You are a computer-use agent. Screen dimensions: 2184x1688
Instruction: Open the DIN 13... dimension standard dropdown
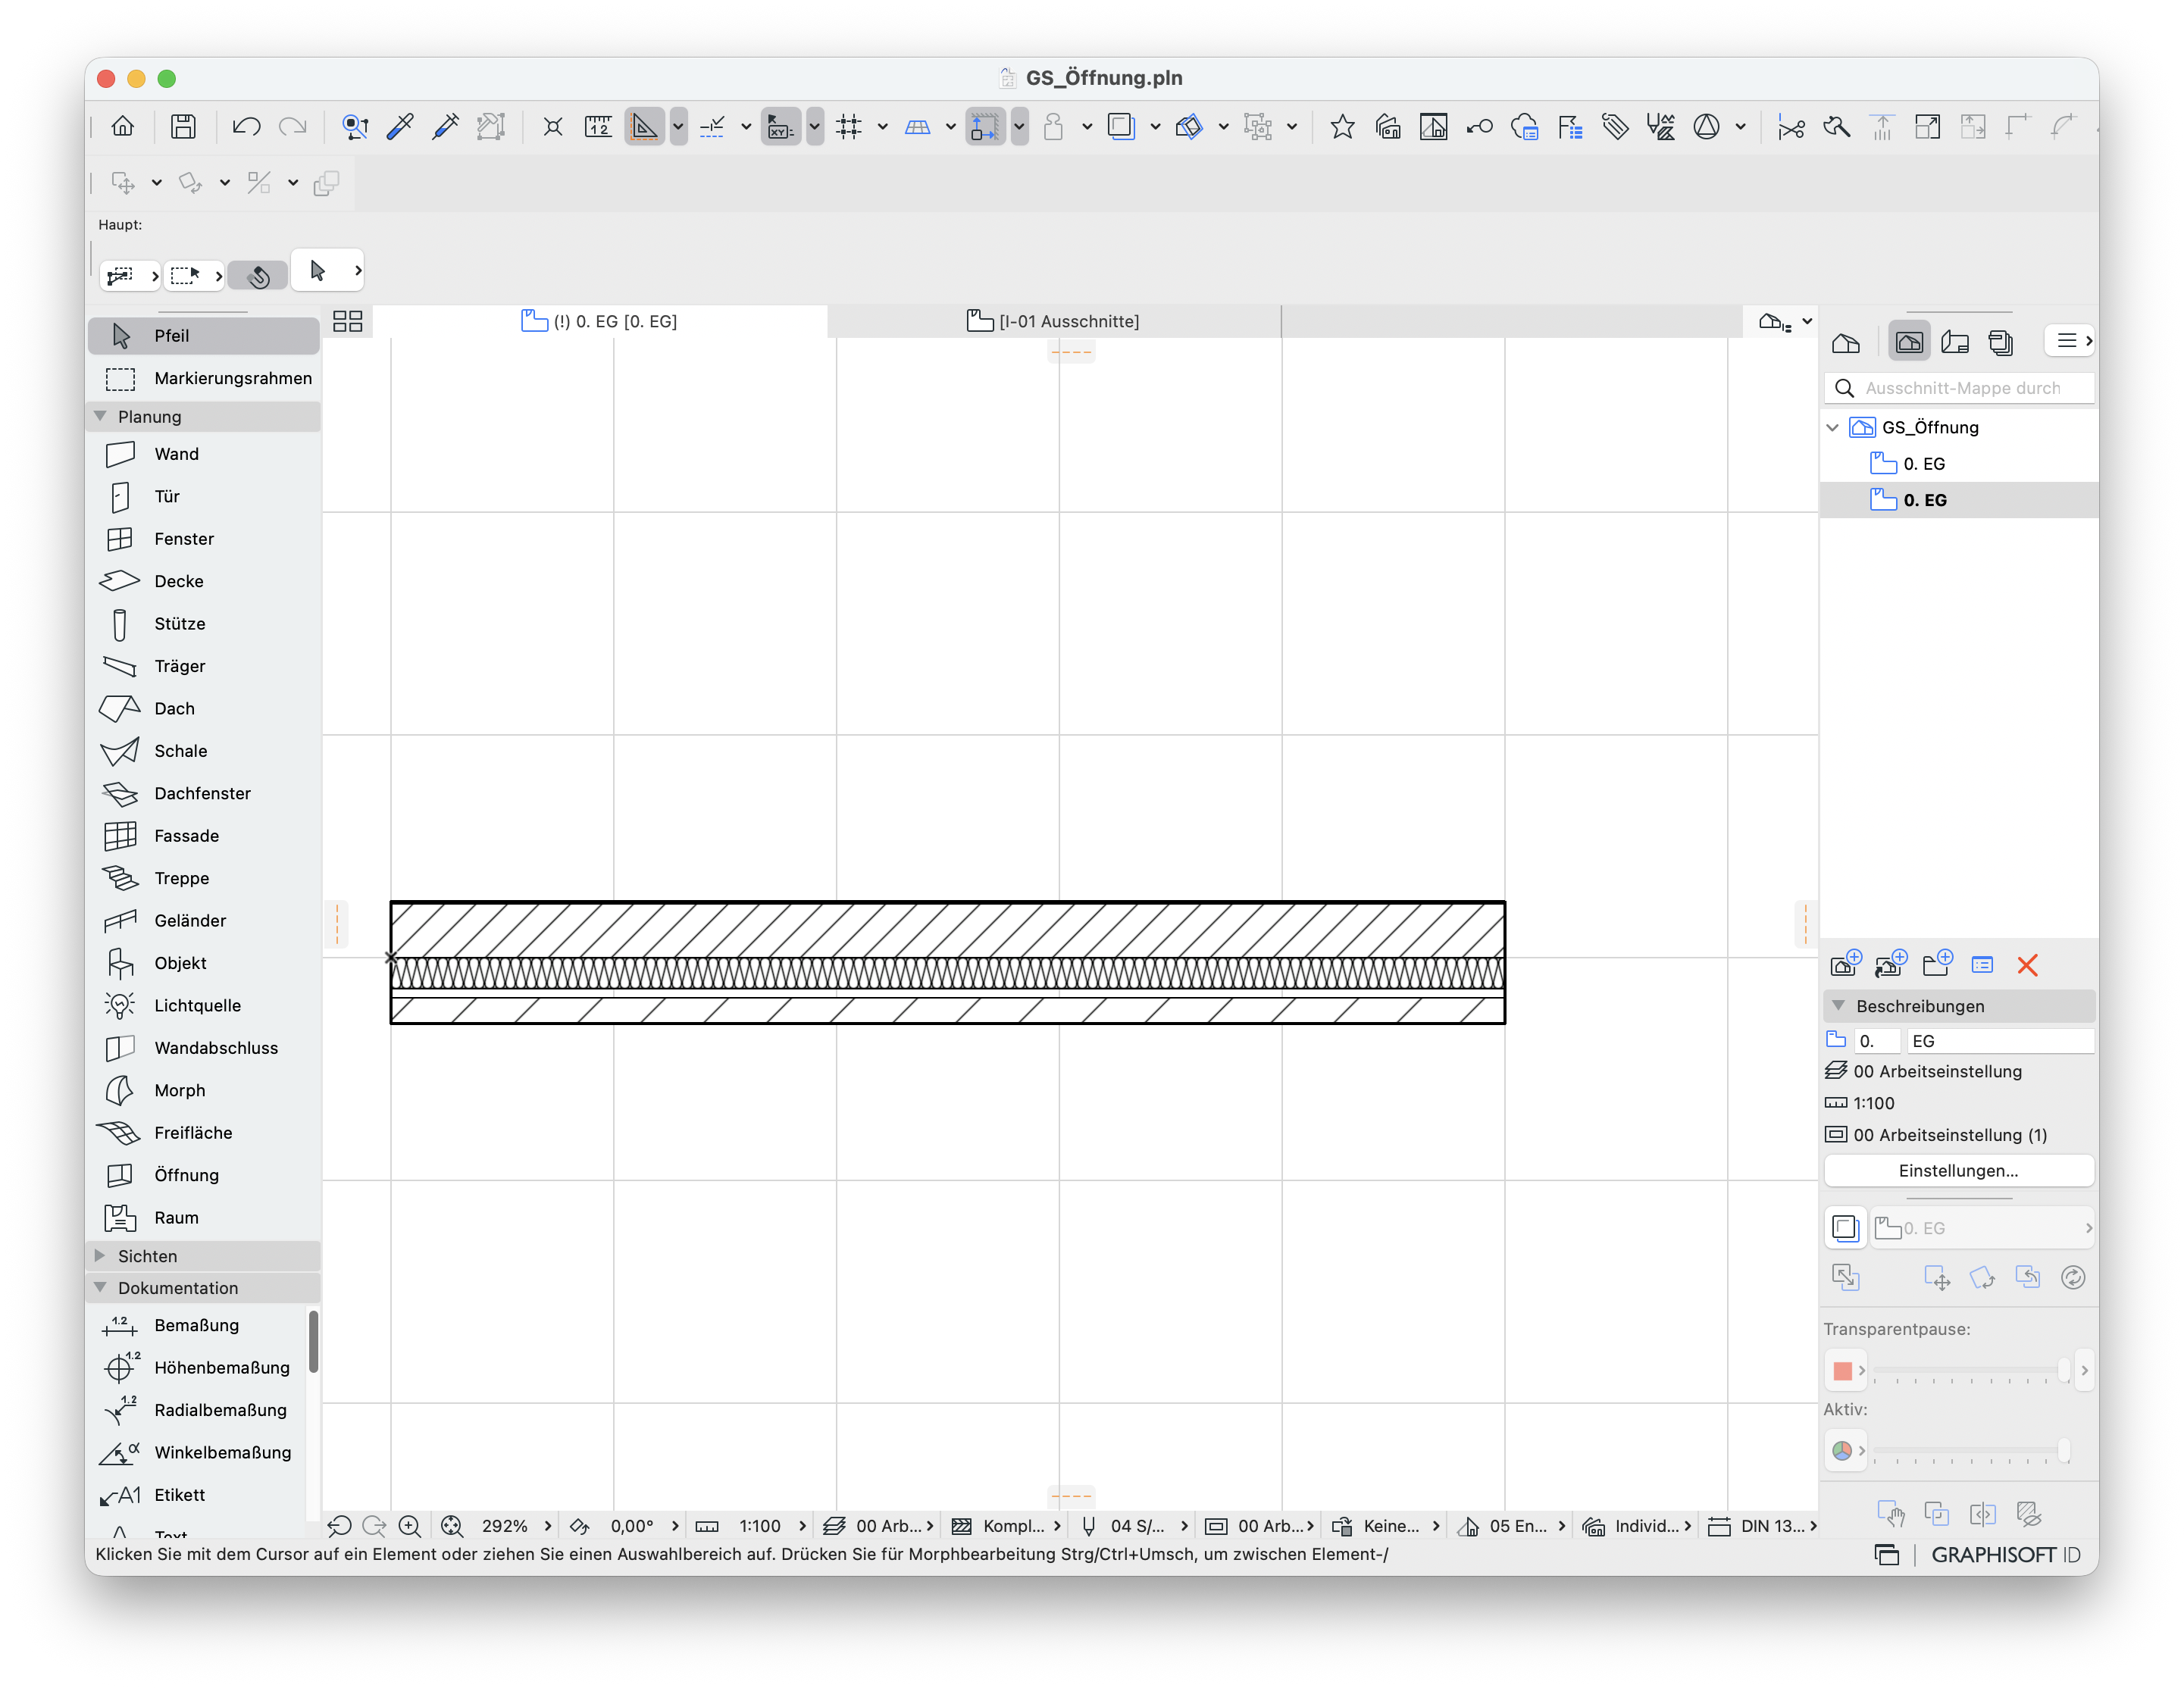1778,1526
